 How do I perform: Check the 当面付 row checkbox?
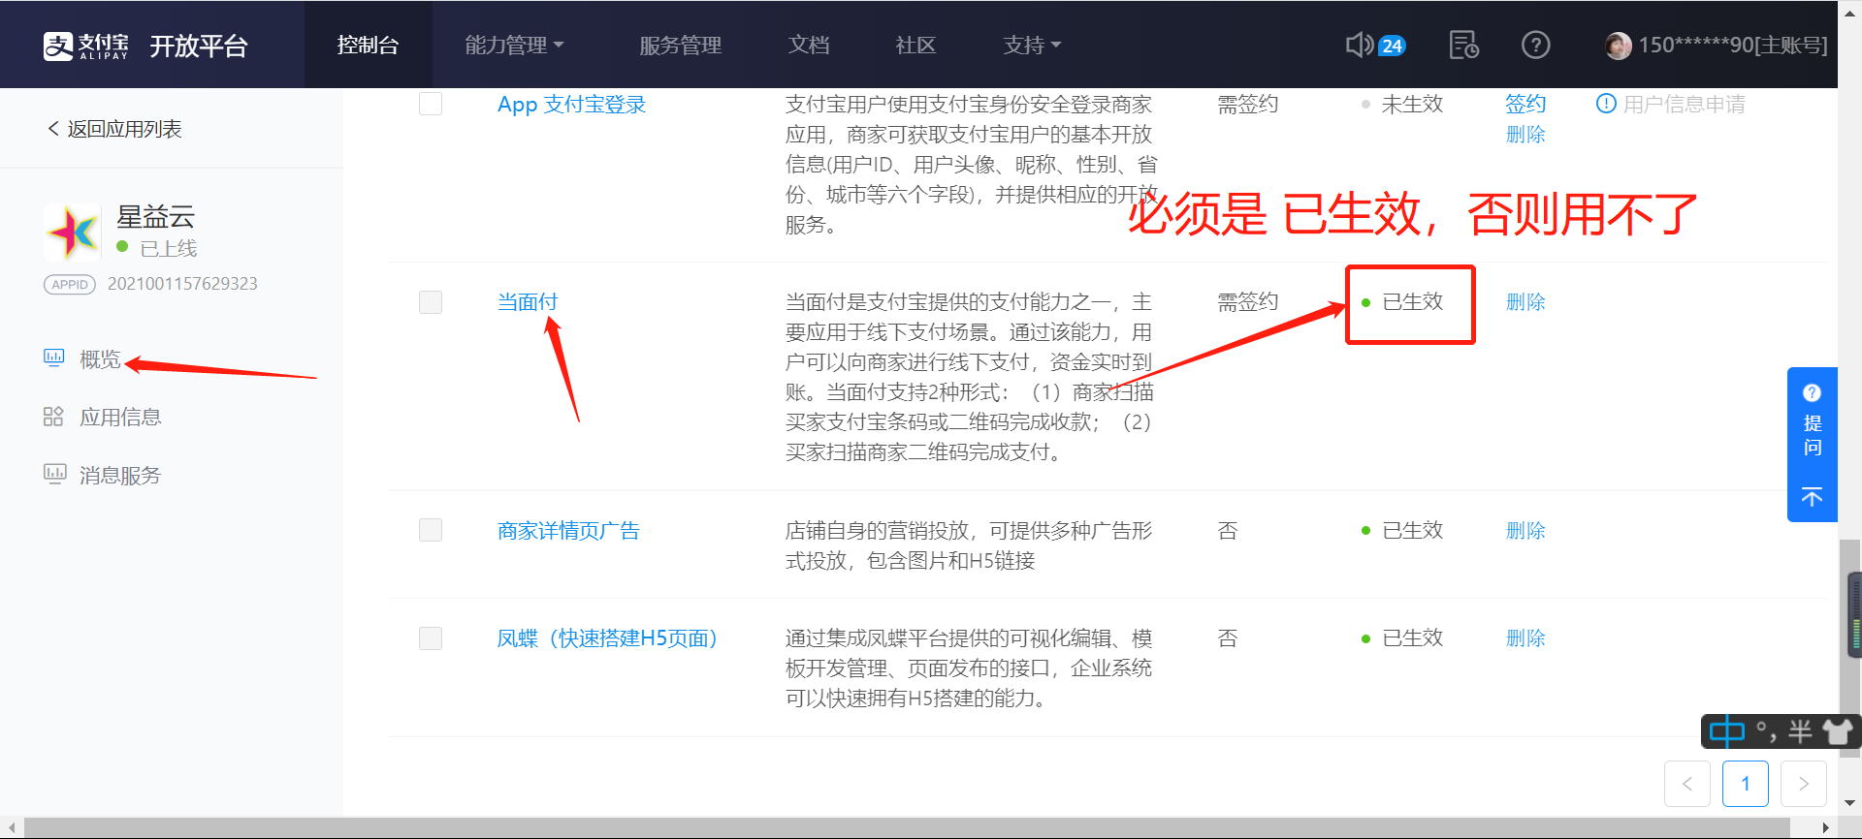431,302
